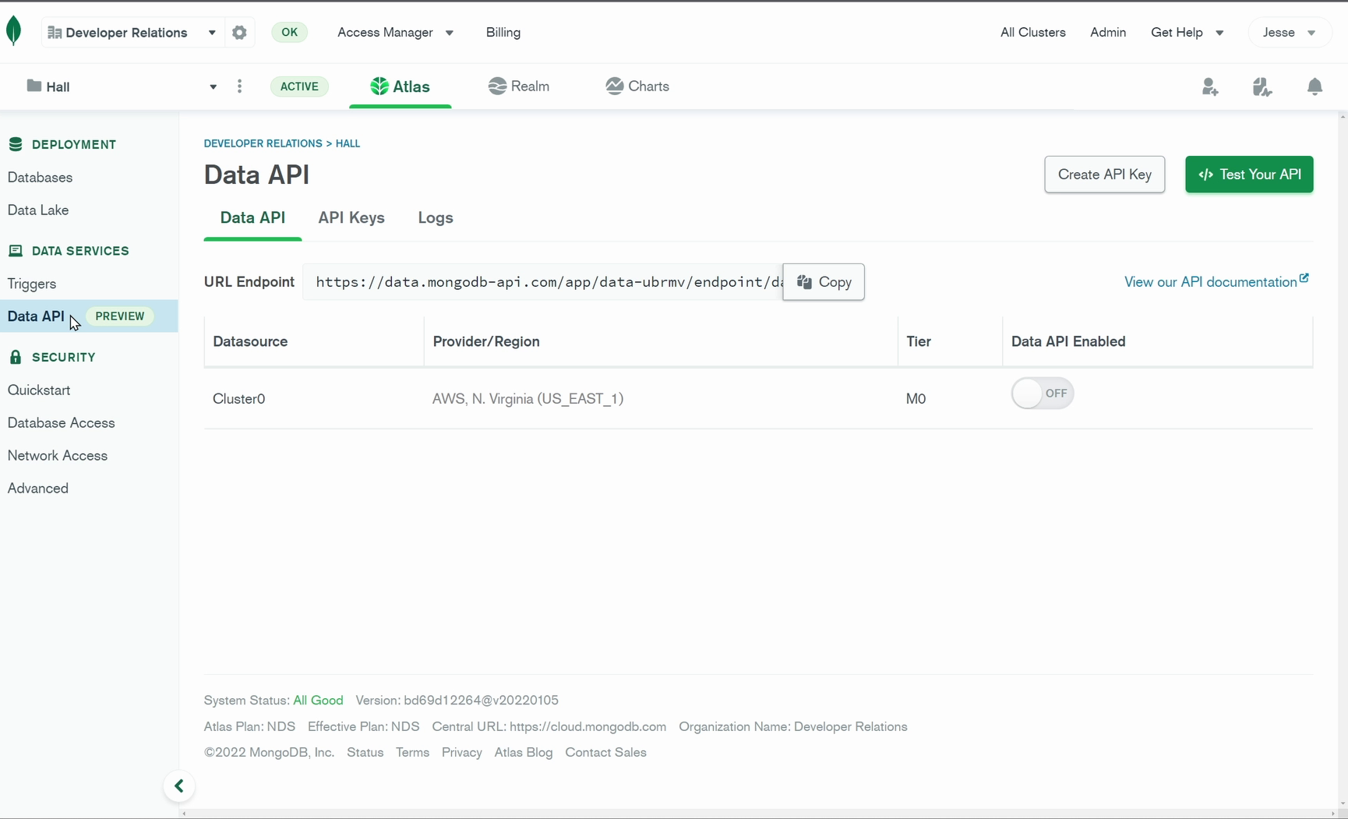Click the Deployment section icon

point(16,144)
